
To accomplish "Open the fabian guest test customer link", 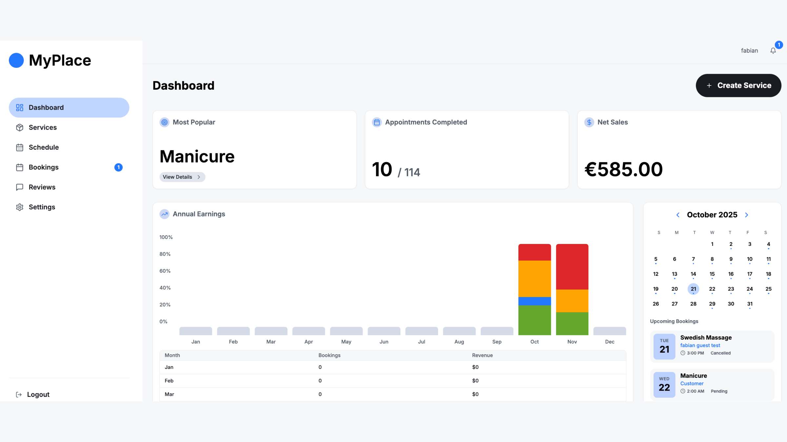I will point(700,345).
